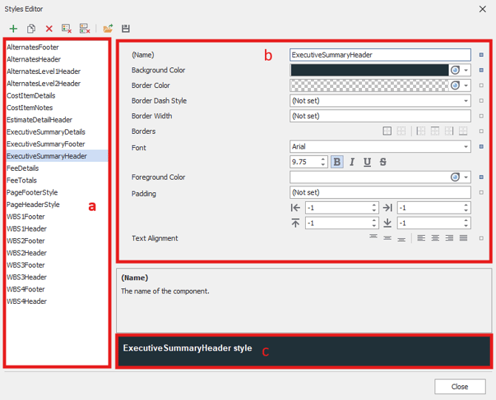Select CostItemDetails in the styles list
The height and width of the screenshot is (400, 496).
pos(31,95)
